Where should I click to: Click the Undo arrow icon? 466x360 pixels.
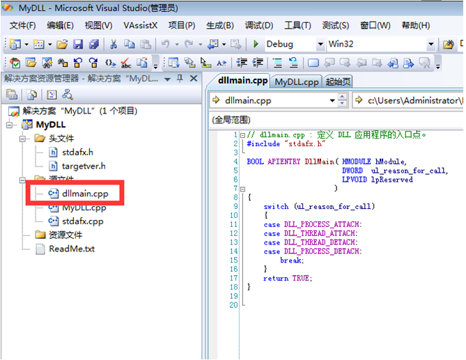point(166,45)
